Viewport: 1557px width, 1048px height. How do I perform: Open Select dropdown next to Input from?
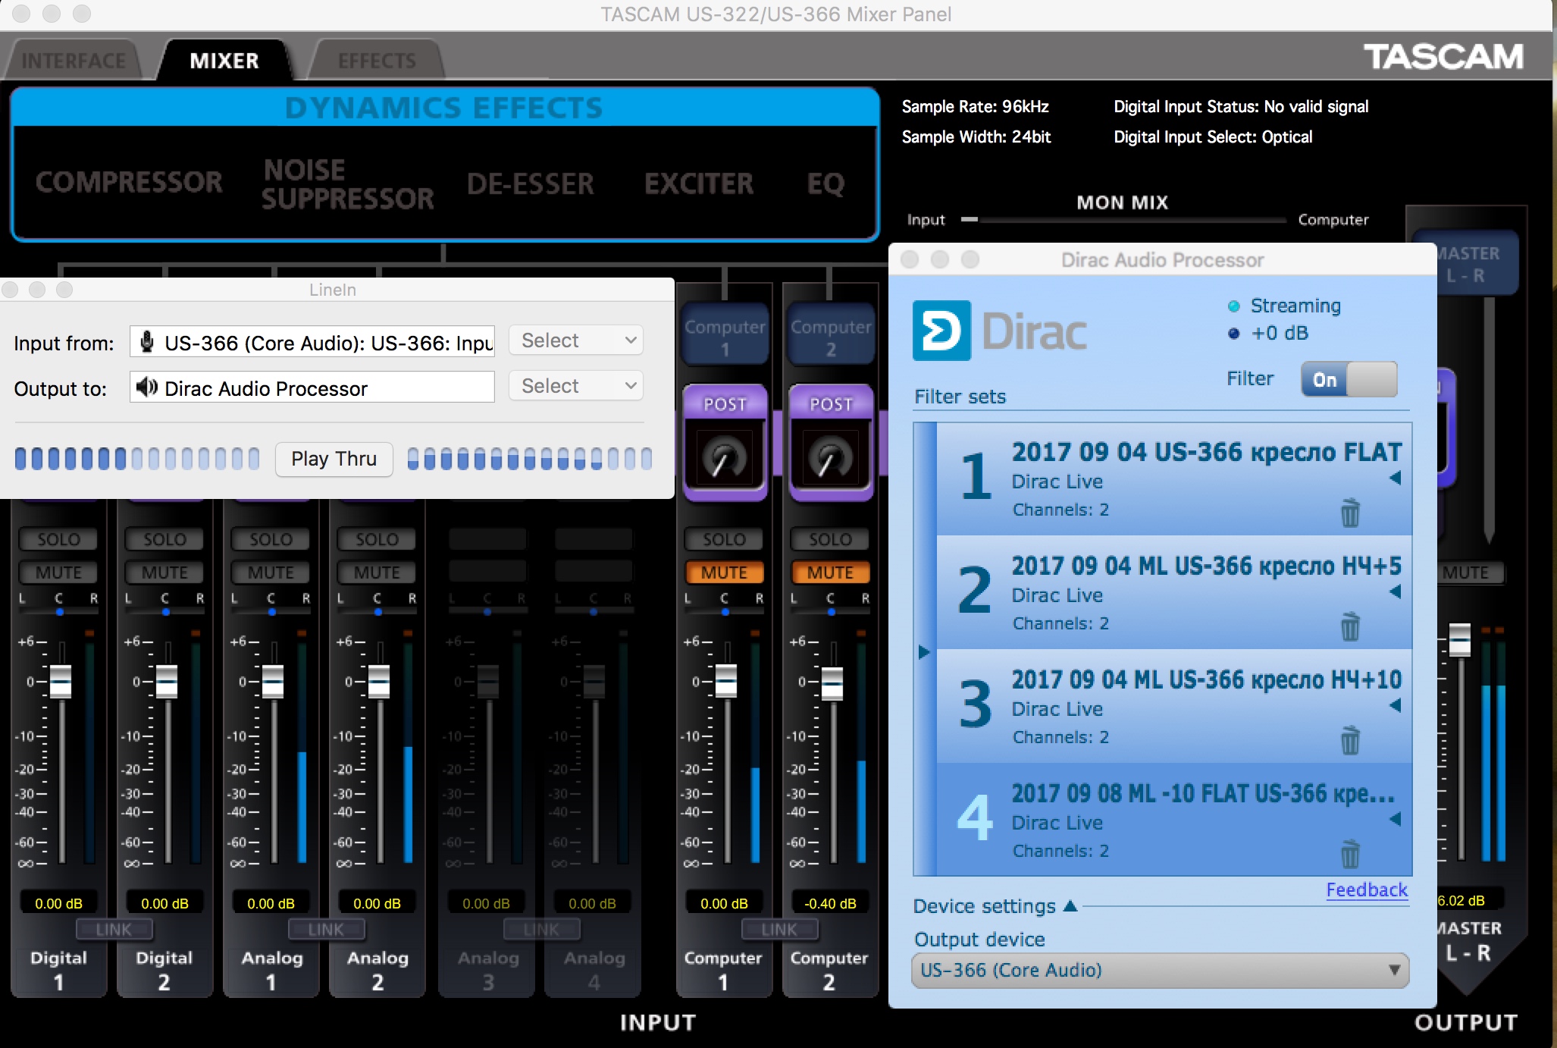(x=576, y=340)
